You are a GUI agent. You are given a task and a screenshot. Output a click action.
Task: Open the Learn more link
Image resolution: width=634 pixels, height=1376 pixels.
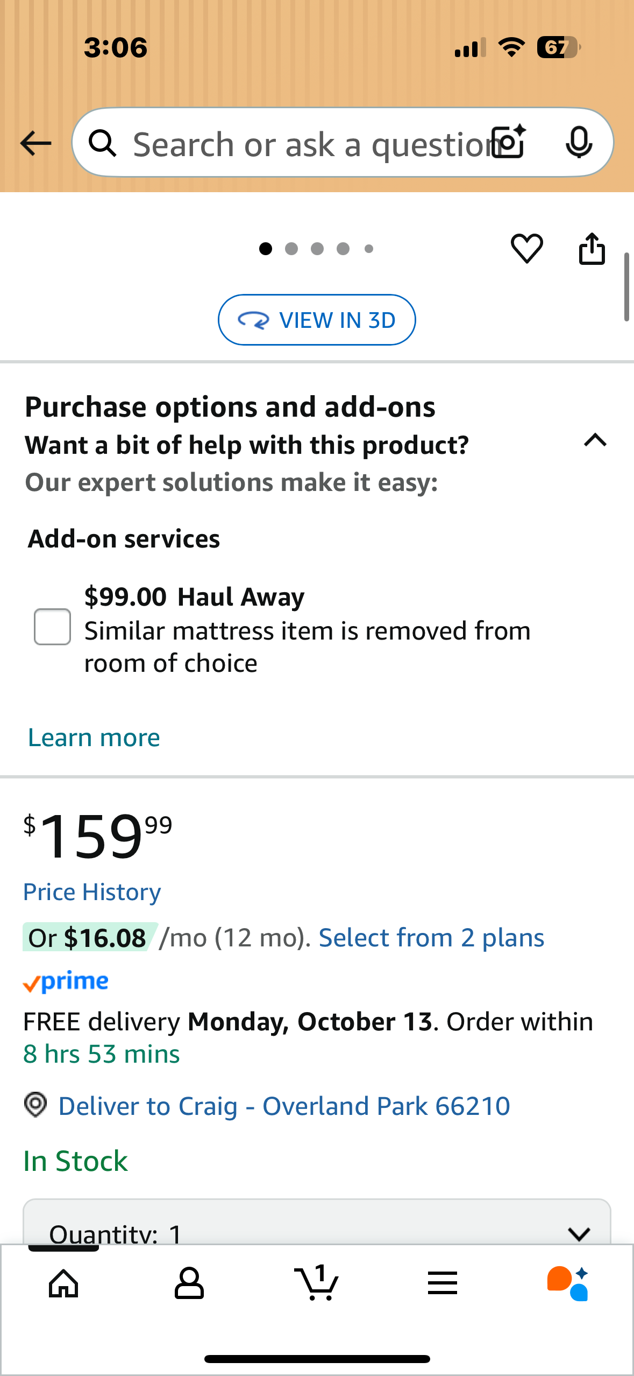click(94, 738)
